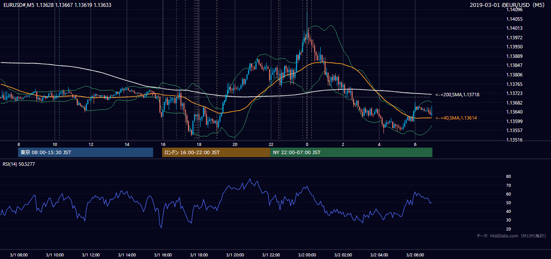Viewport: 551px width, 259px height.
Task: Click RSI level 70 on the axis
Action: tap(508, 185)
